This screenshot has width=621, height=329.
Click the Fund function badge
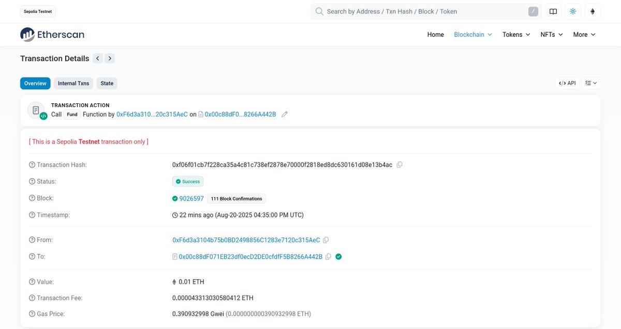tap(72, 114)
